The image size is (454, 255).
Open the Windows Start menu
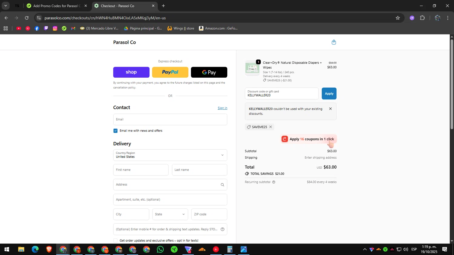tap(7, 250)
